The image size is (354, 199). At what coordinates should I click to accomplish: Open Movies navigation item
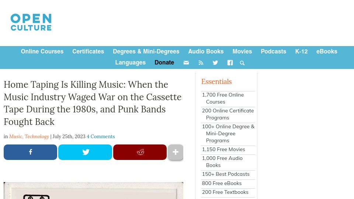click(242, 52)
